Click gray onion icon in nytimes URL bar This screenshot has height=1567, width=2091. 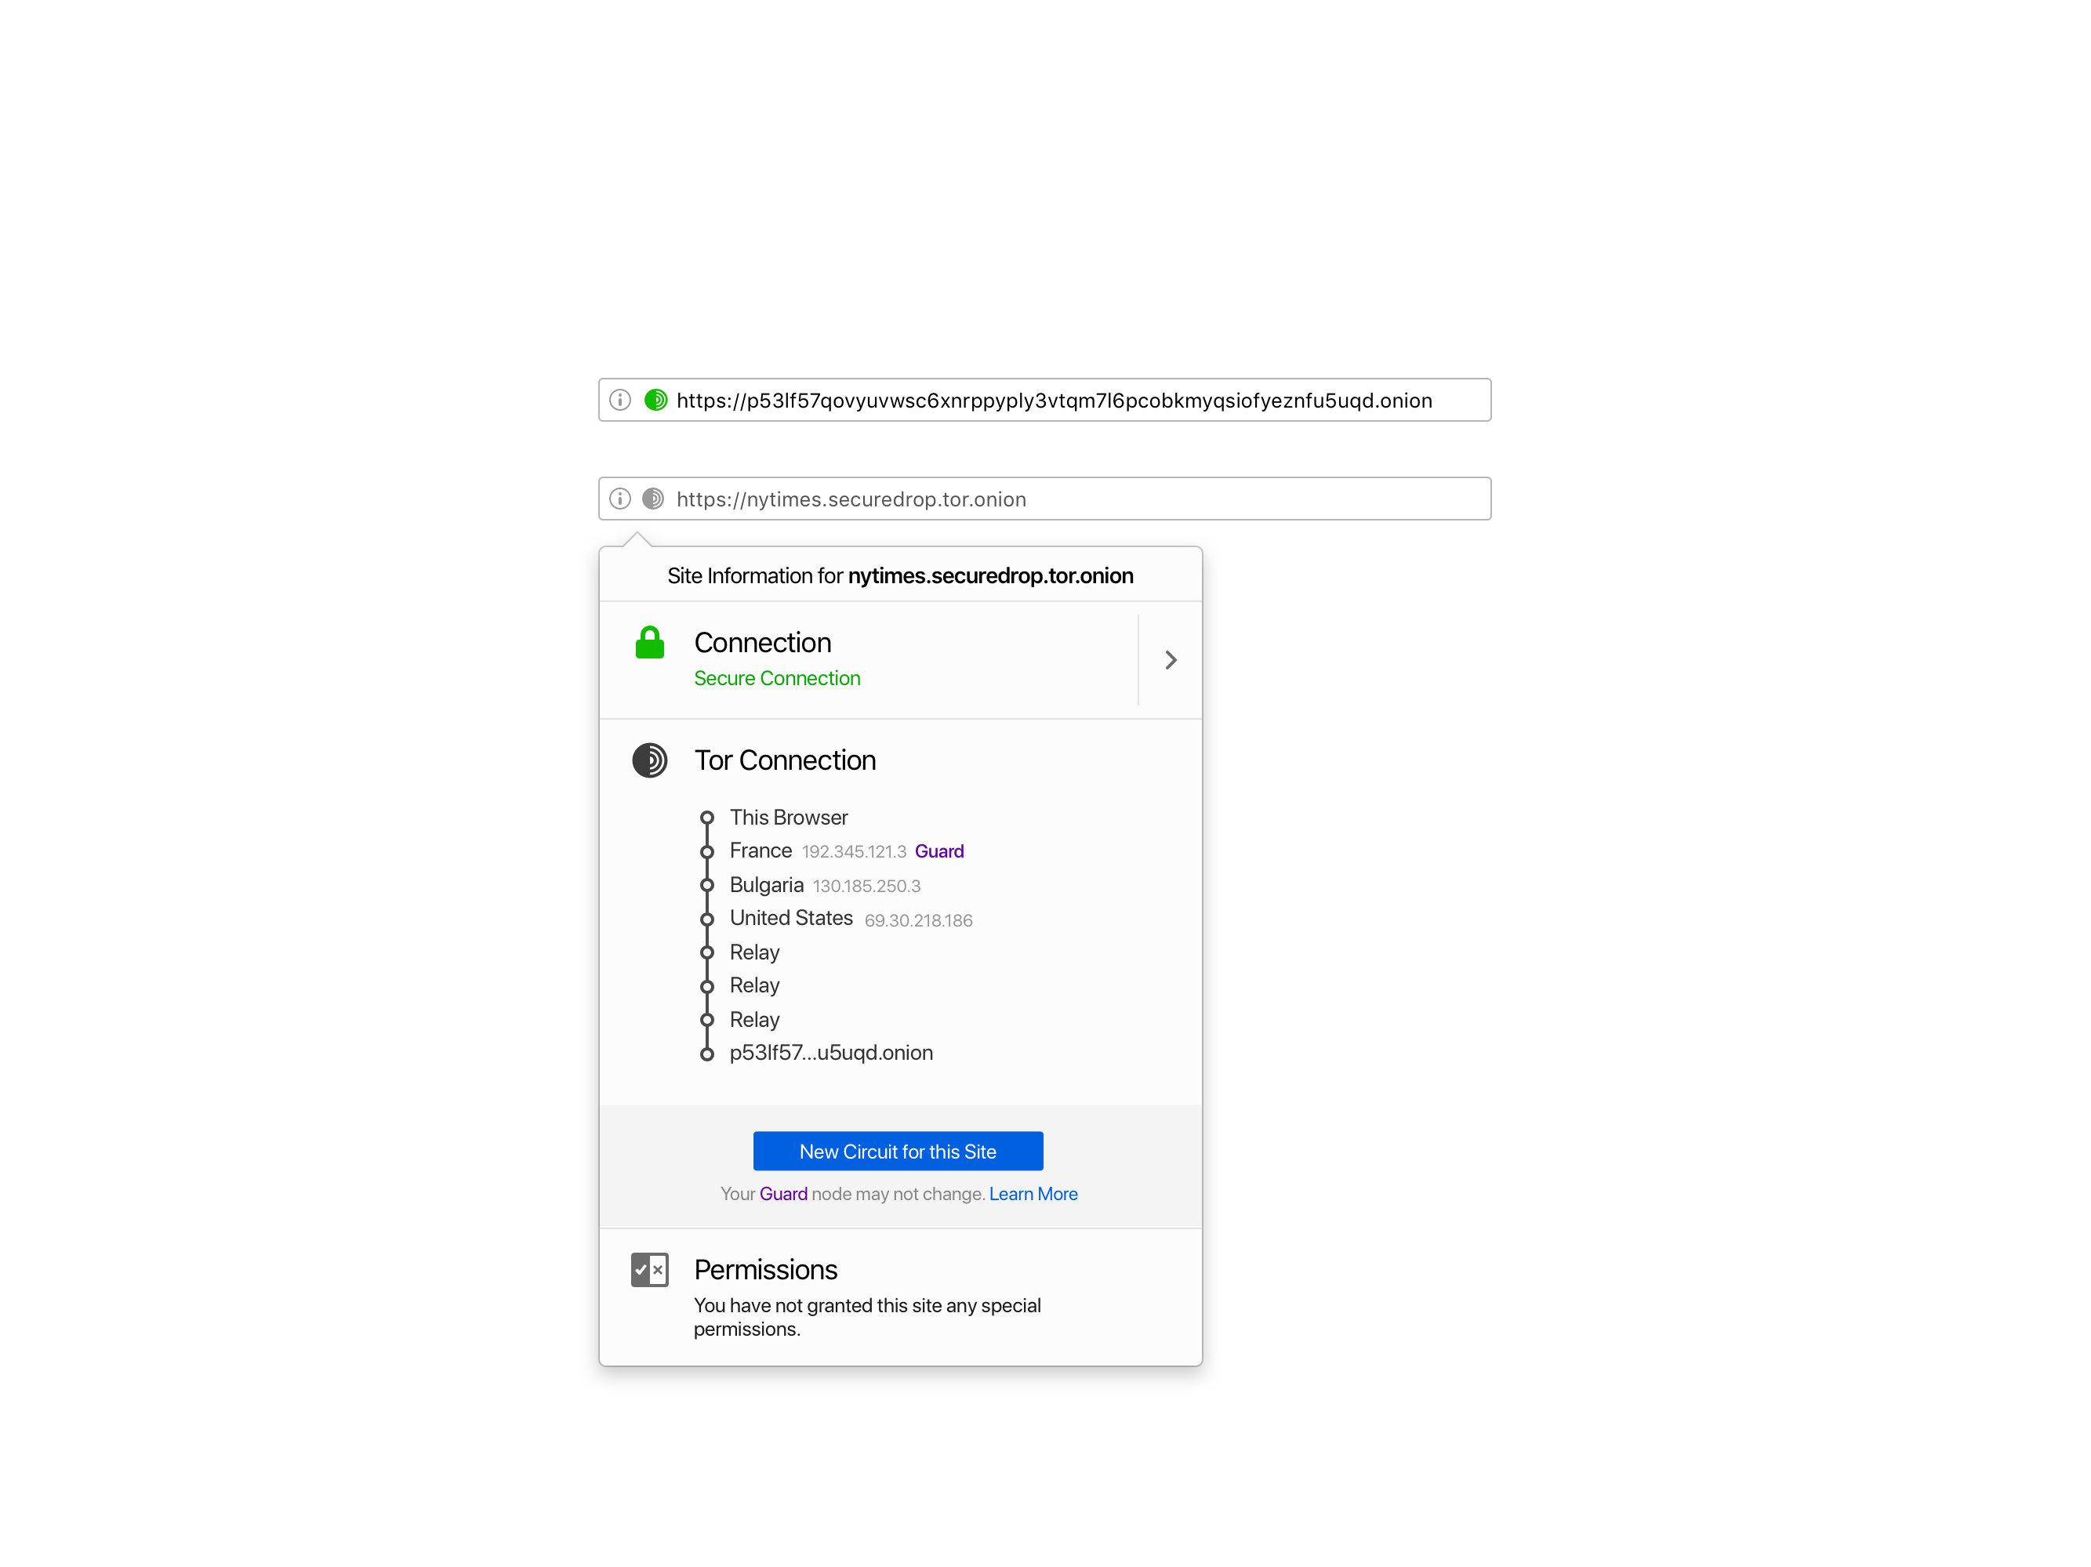pos(653,498)
